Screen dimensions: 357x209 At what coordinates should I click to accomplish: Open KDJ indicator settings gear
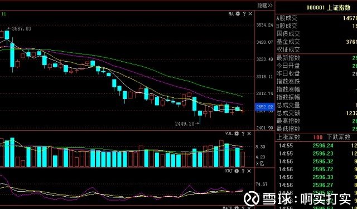coord(237,171)
